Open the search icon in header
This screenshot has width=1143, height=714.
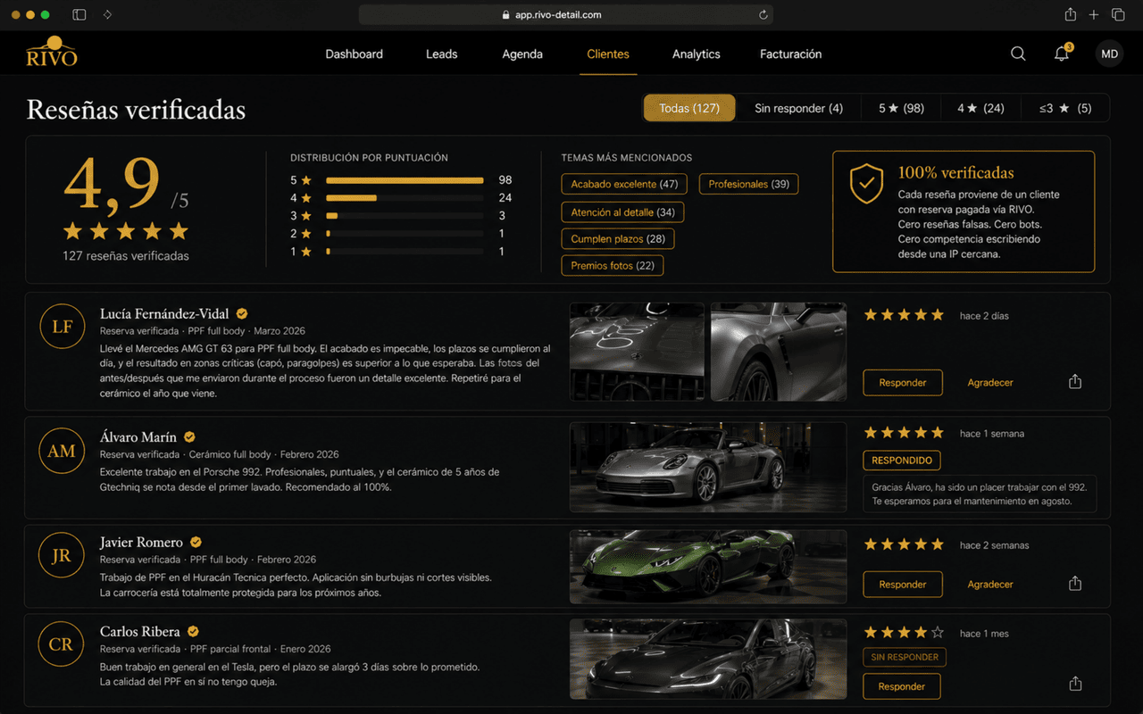tap(1018, 54)
